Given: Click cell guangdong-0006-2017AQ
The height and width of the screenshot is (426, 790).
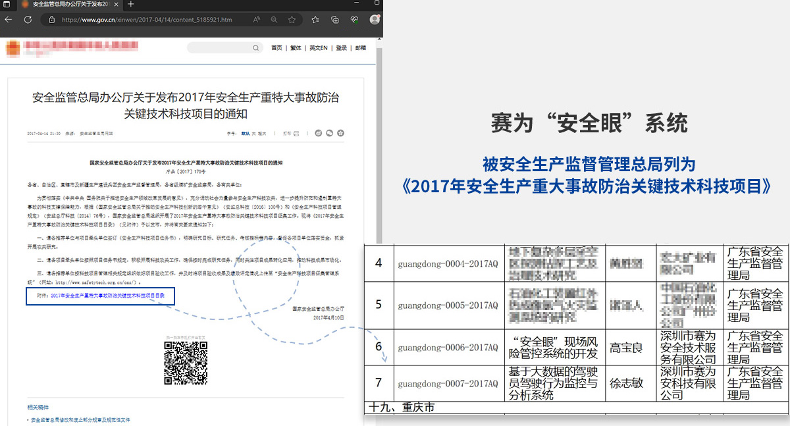Looking at the screenshot, I should click(448, 347).
